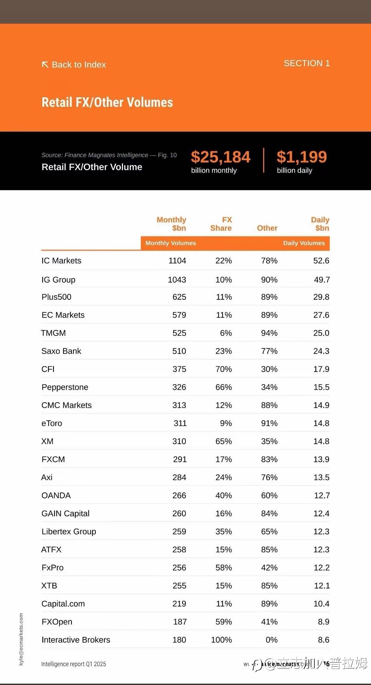
Task: Click the Source: Finance Magnates Intelligence caption
Action: point(95,155)
